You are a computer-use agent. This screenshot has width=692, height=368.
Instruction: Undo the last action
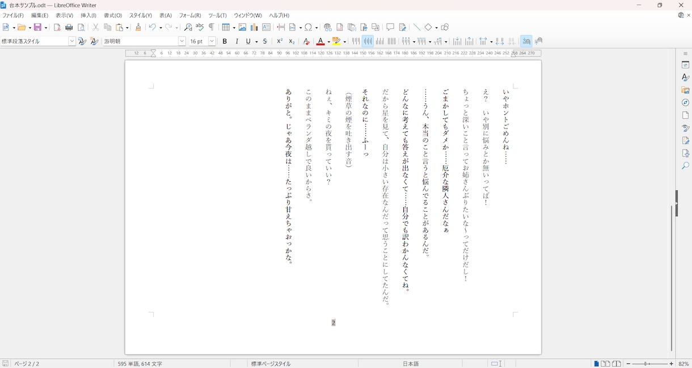[152, 27]
